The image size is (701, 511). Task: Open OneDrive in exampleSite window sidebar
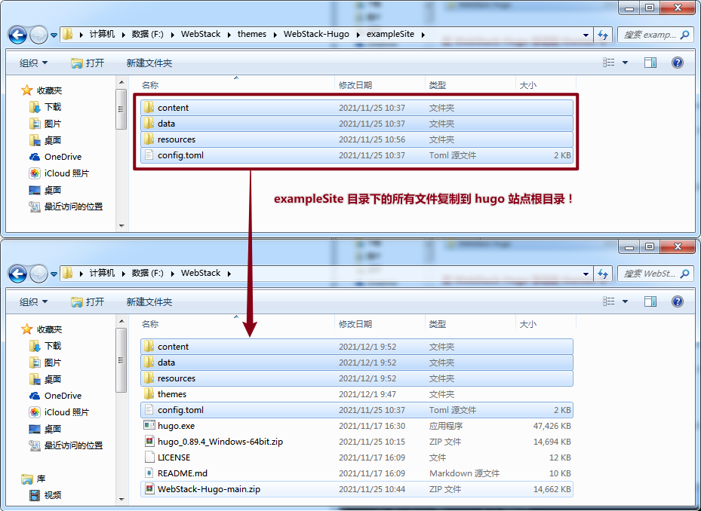click(x=55, y=157)
